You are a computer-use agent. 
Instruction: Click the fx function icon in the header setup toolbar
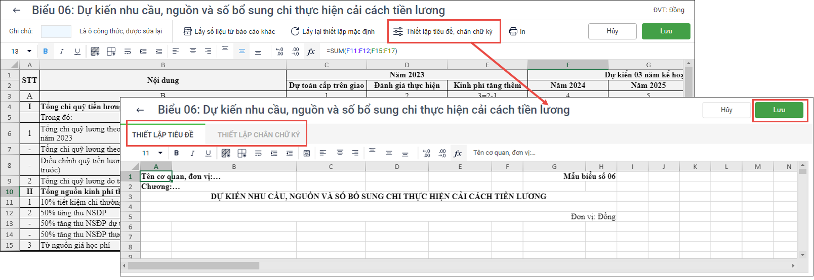(x=458, y=153)
